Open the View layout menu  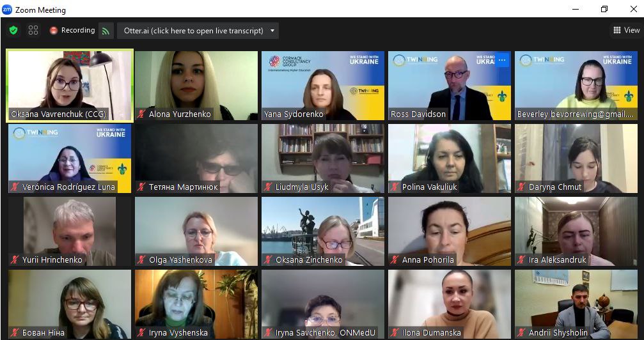tap(626, 30)
